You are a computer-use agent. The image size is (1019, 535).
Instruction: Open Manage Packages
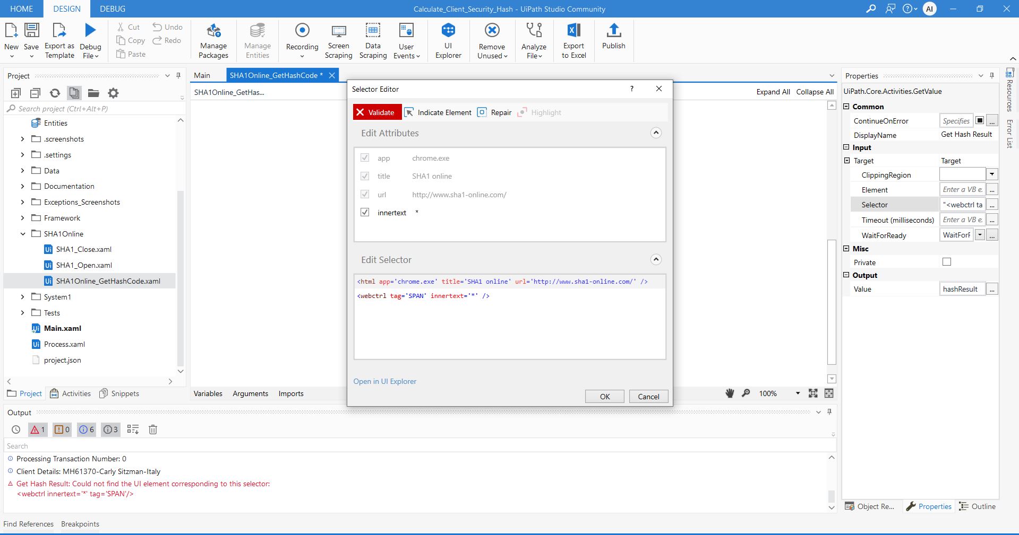click(213, 41)
